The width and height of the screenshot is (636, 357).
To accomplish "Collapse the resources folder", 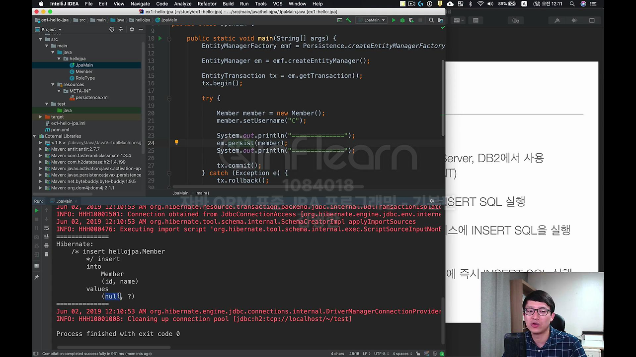I will click(53, 84).
